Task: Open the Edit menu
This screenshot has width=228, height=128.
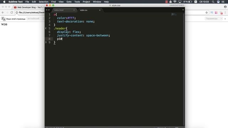Action: pyautogui.click(x=34, y=2)
